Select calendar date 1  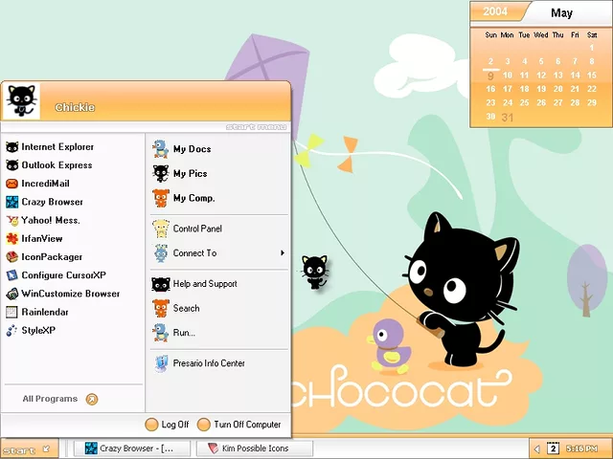pos(592,48)
